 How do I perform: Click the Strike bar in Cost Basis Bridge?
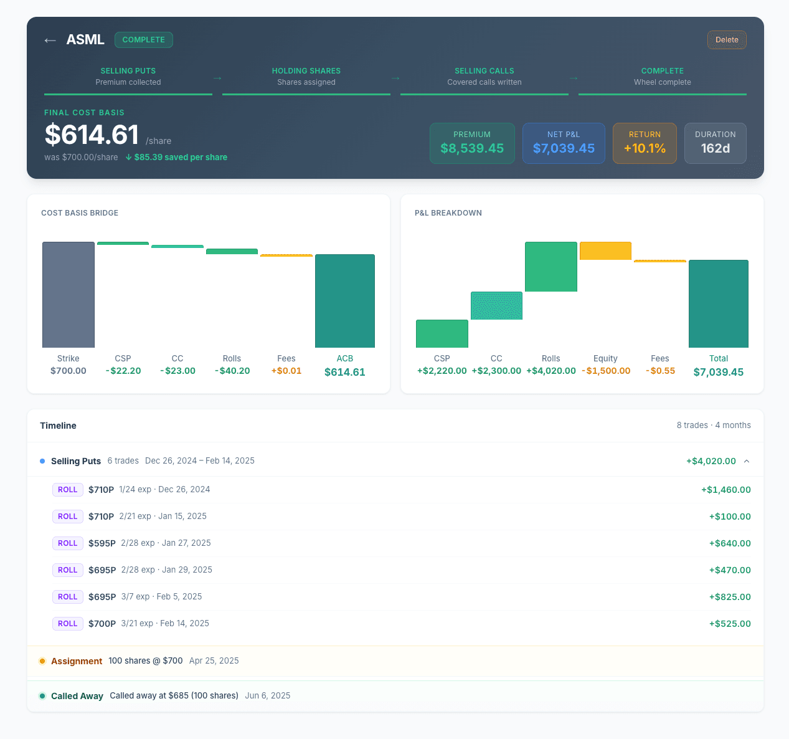69,295
